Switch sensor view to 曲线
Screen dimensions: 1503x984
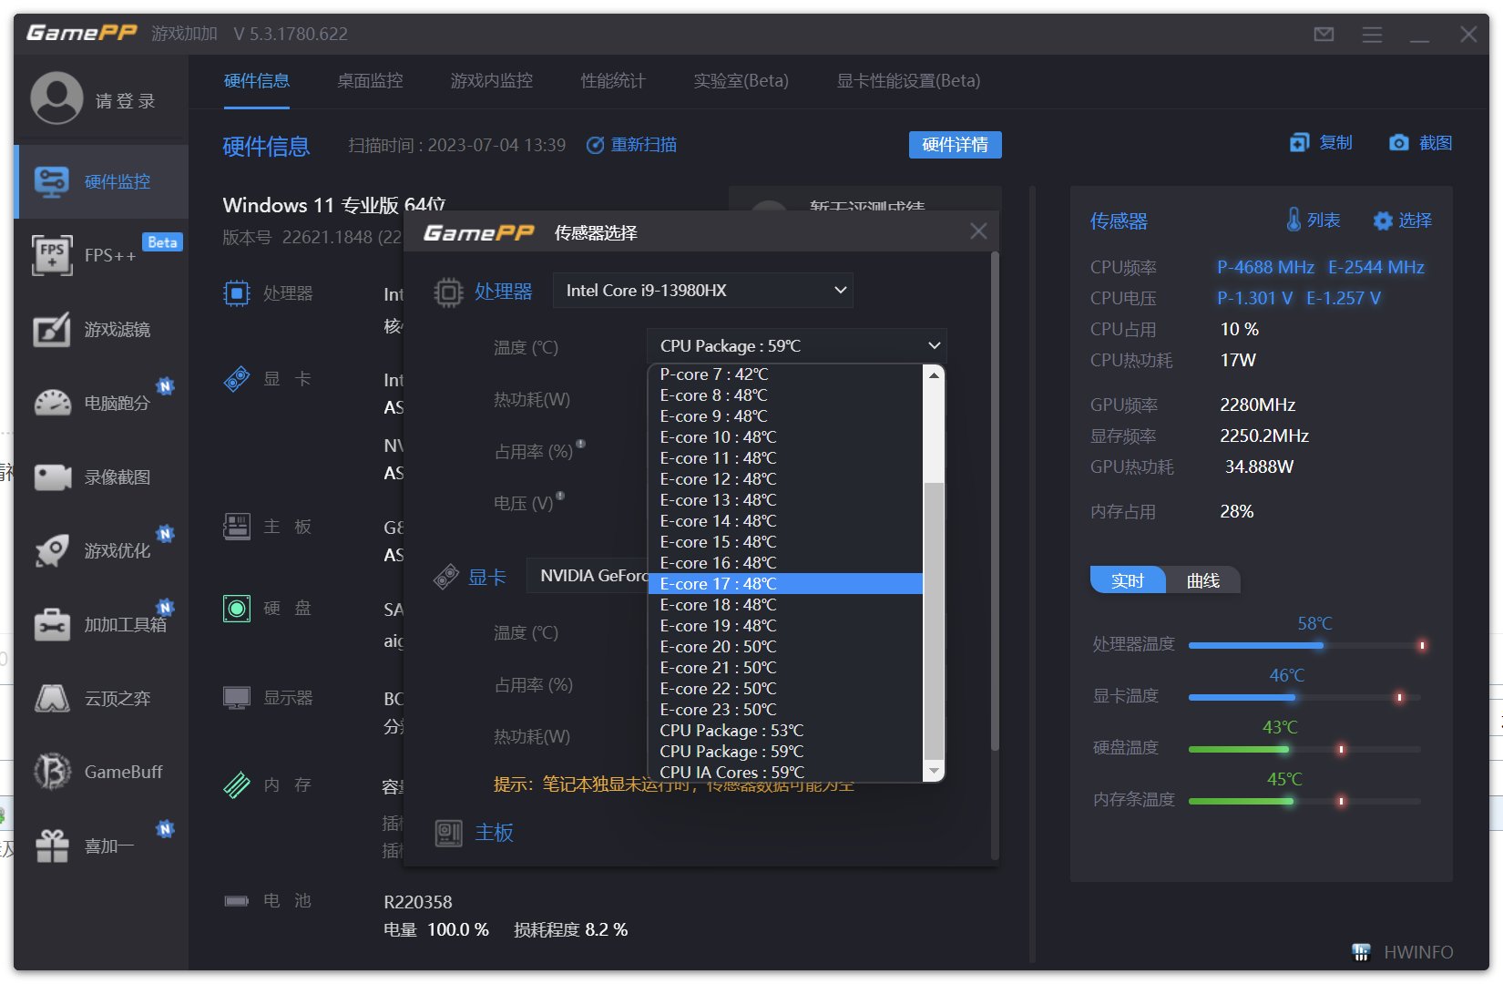tap(1203, 580)
